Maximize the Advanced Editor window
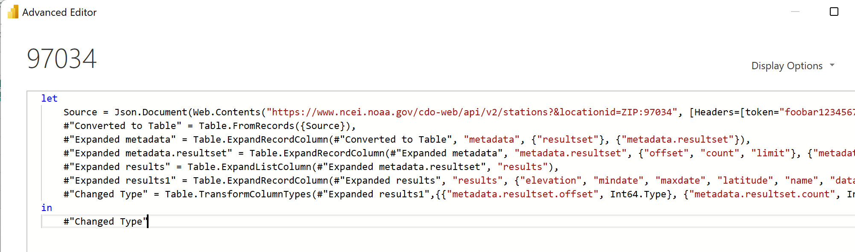 click(834, 12)
